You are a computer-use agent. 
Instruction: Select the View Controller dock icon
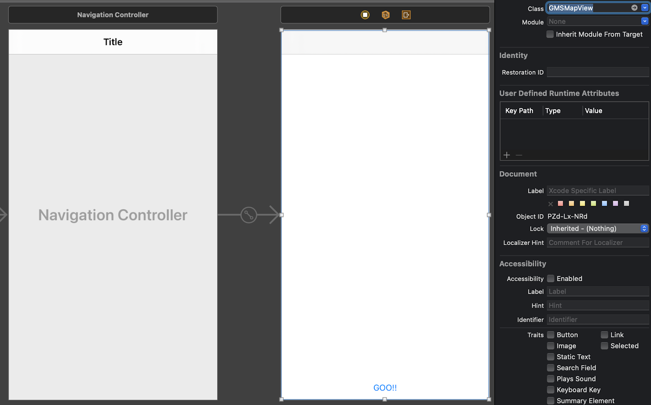[365, 15]
